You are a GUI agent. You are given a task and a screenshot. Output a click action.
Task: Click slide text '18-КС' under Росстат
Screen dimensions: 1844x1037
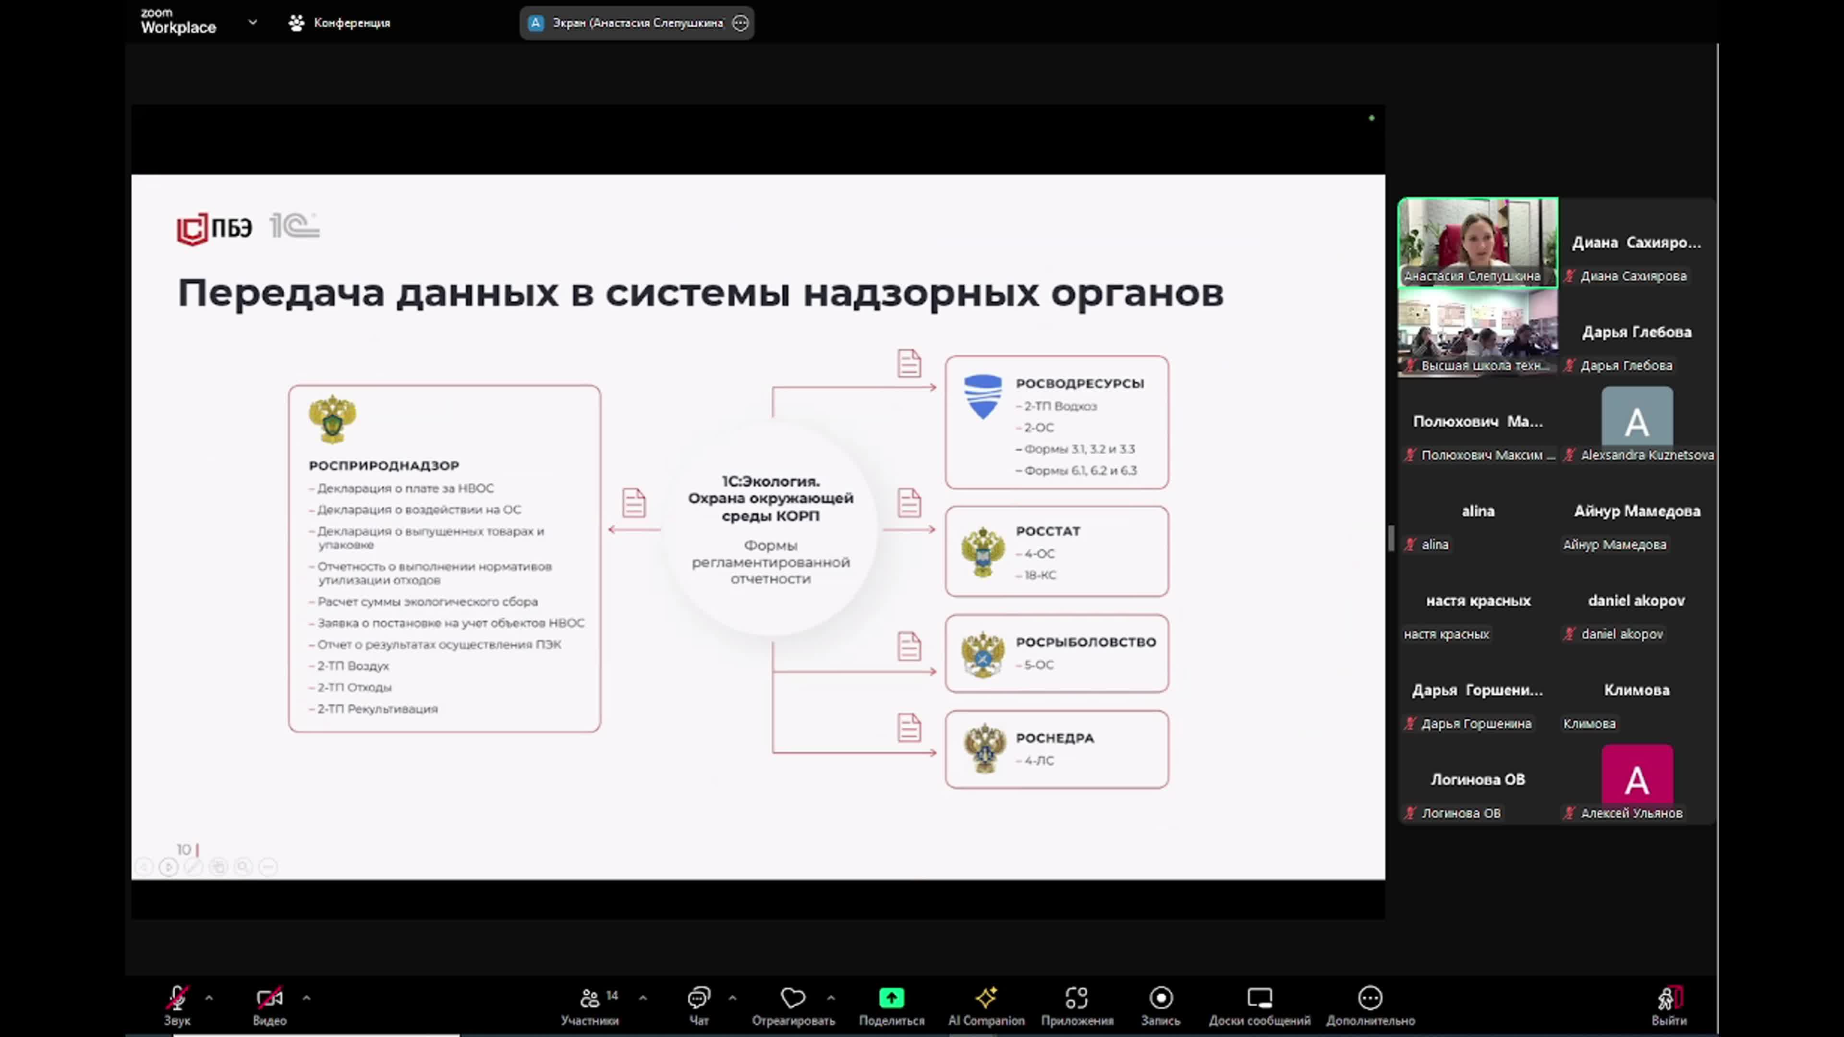pos(1040,575)
